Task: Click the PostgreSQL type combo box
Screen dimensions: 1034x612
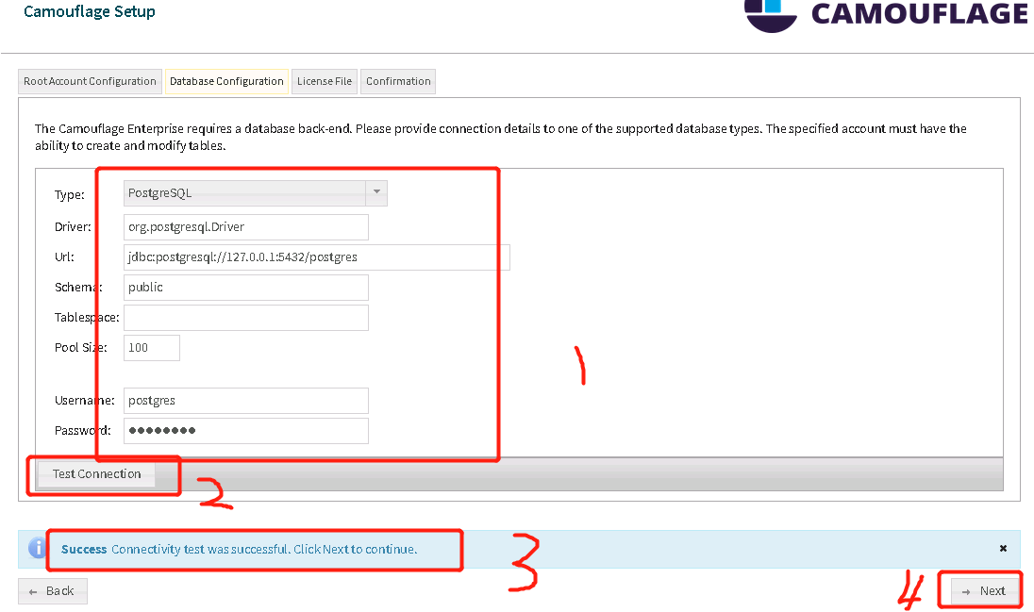Action: pos(256,192)
